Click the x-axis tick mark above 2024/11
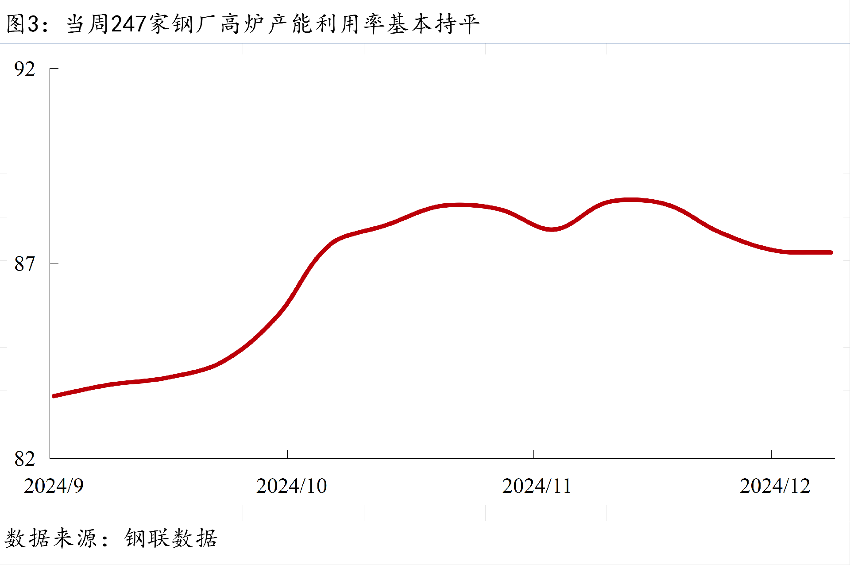This screenshot has height=565, width=850. click(x=533, y=454)
